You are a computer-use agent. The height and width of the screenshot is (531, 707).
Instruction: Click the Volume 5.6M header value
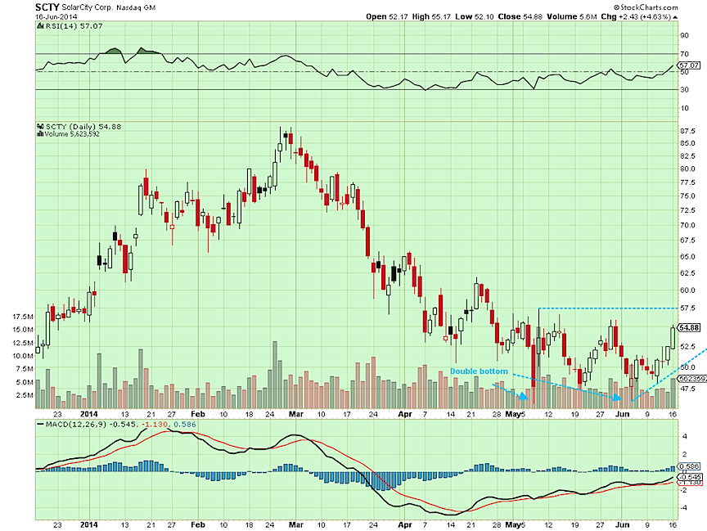tap(572, 16)
